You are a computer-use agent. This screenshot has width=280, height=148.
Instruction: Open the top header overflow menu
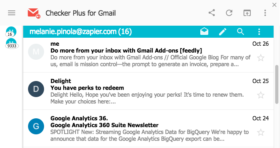pos(265,13)
